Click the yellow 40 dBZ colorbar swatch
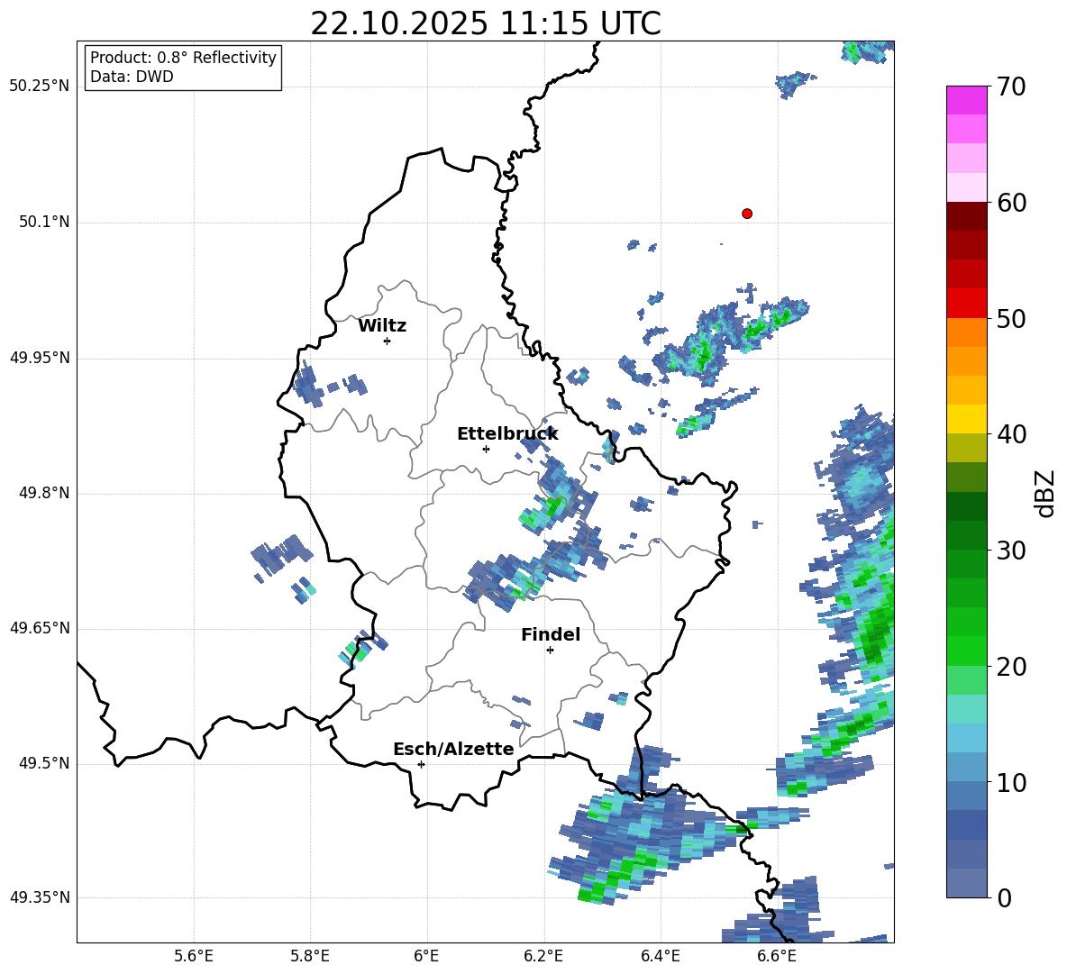1067x974 pixels. (x=966, y=419)
